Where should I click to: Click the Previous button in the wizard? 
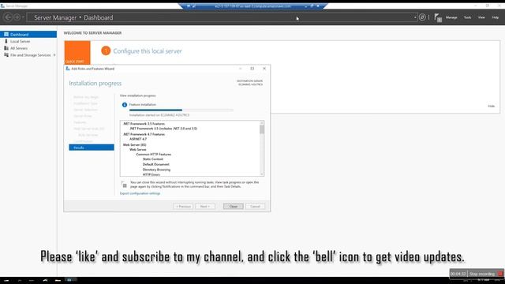click(x=183, y=206)
